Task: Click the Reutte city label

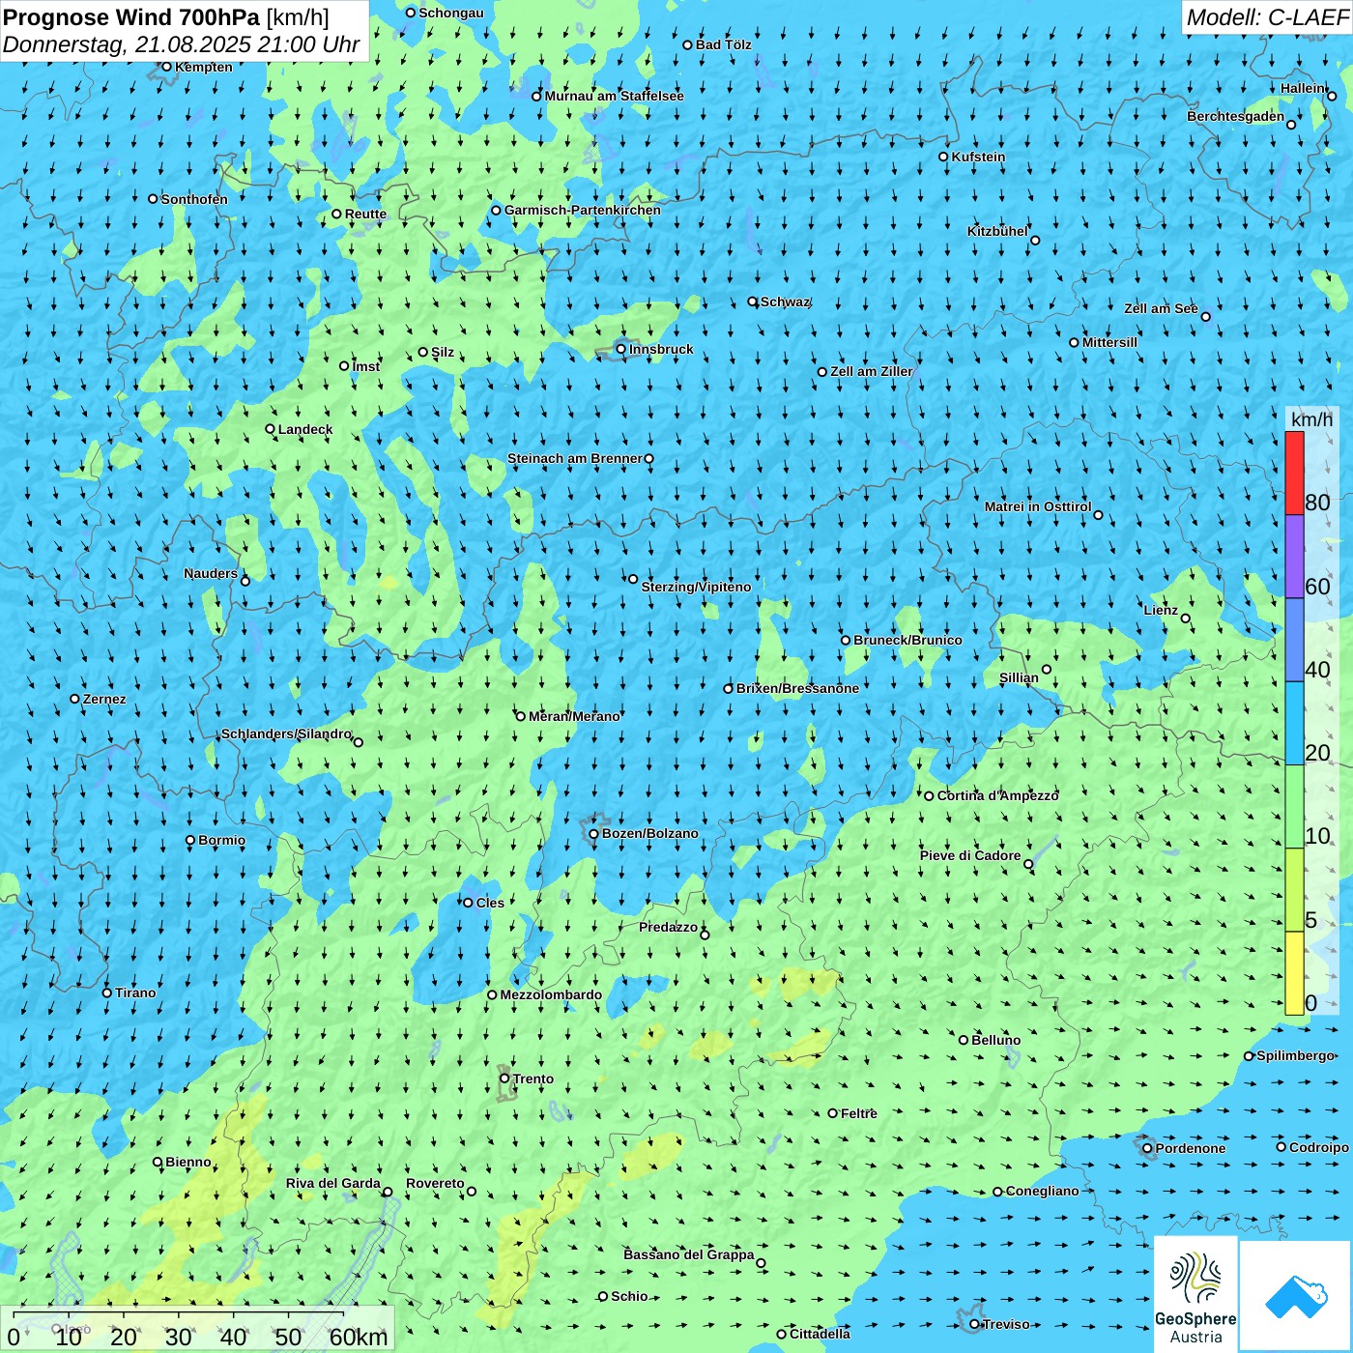Action: 365,214
